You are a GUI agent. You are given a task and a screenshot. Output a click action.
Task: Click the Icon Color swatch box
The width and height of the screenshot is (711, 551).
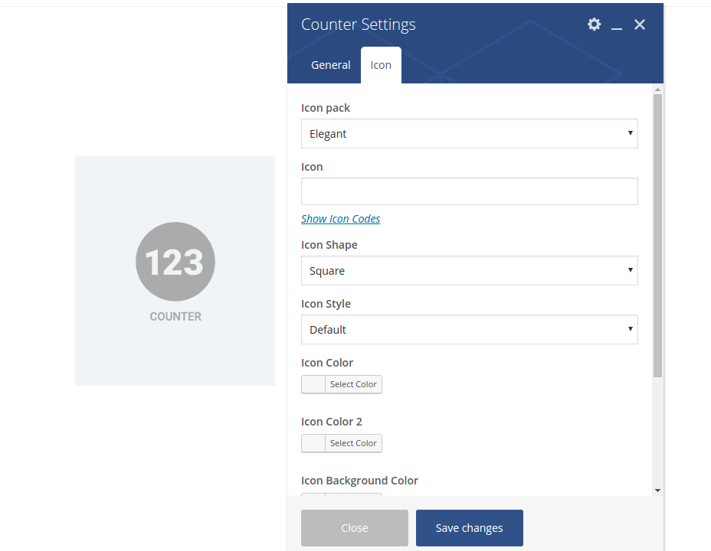313,384
